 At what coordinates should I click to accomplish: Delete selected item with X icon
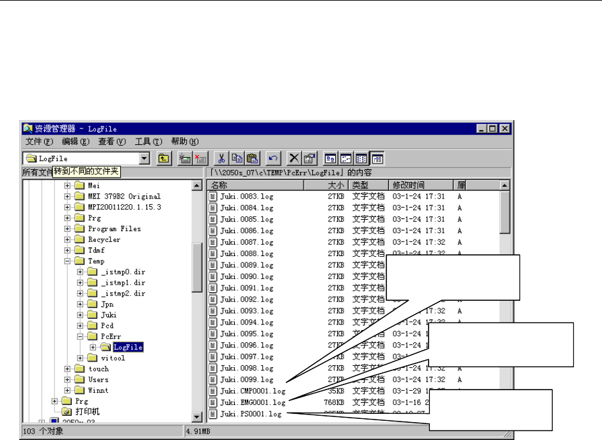click(294, 158)
